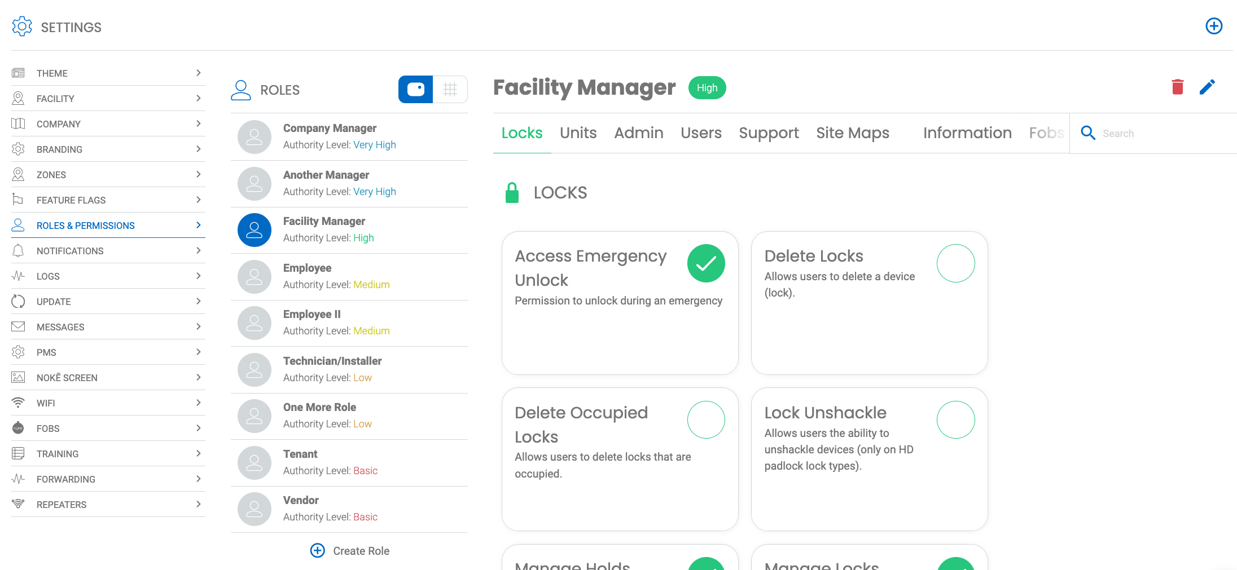Click the Roles & Permissions sidebar icon
1237x570 pixels.
click(x=19, y=225)
